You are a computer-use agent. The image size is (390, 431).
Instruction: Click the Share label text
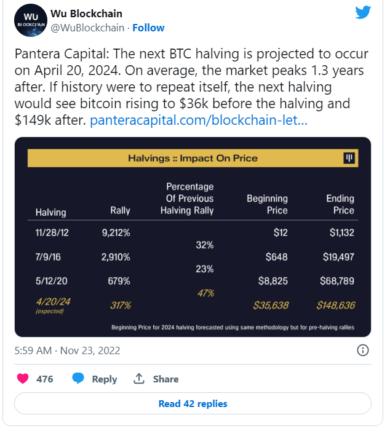pos(165,379)
